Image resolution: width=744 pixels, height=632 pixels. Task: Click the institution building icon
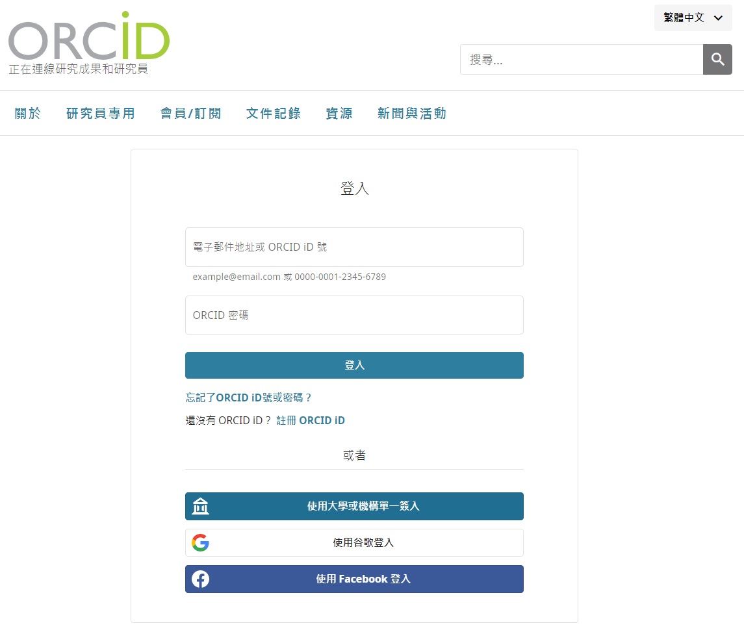200,506
